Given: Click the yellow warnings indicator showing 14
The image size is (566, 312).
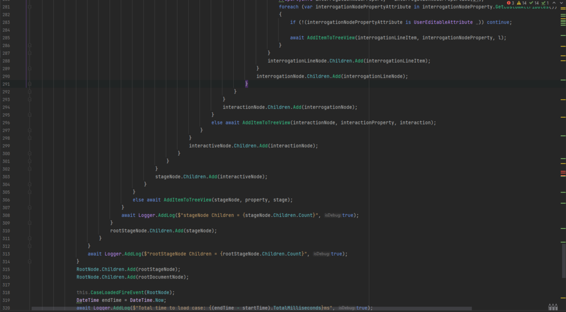Looking at the screenshot, I should pos(522,3).
